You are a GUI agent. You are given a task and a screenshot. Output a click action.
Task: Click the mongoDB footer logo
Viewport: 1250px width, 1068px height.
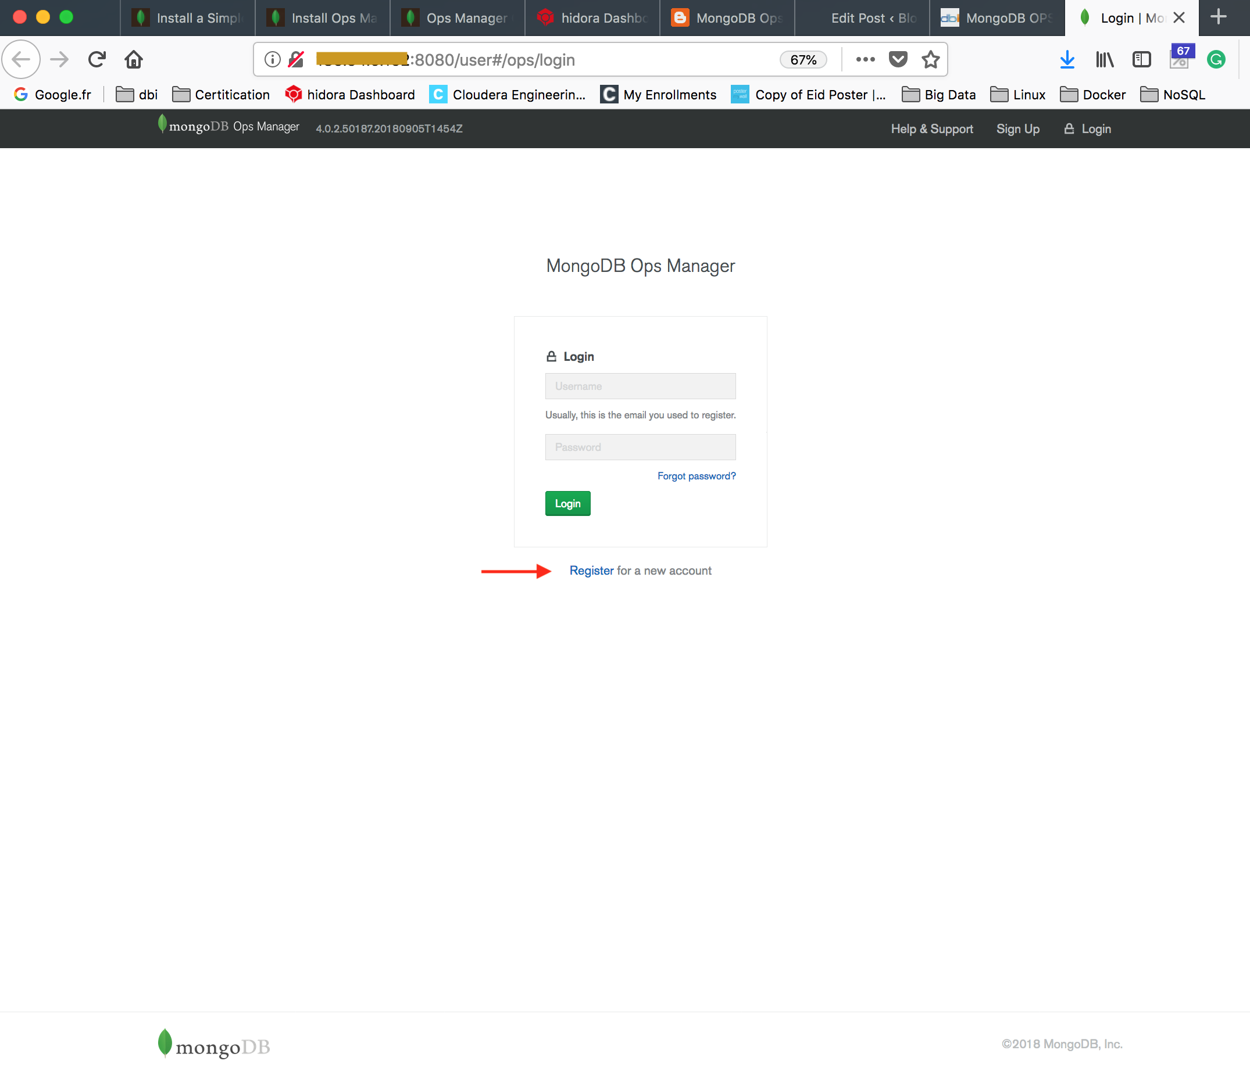(213, 1044)
